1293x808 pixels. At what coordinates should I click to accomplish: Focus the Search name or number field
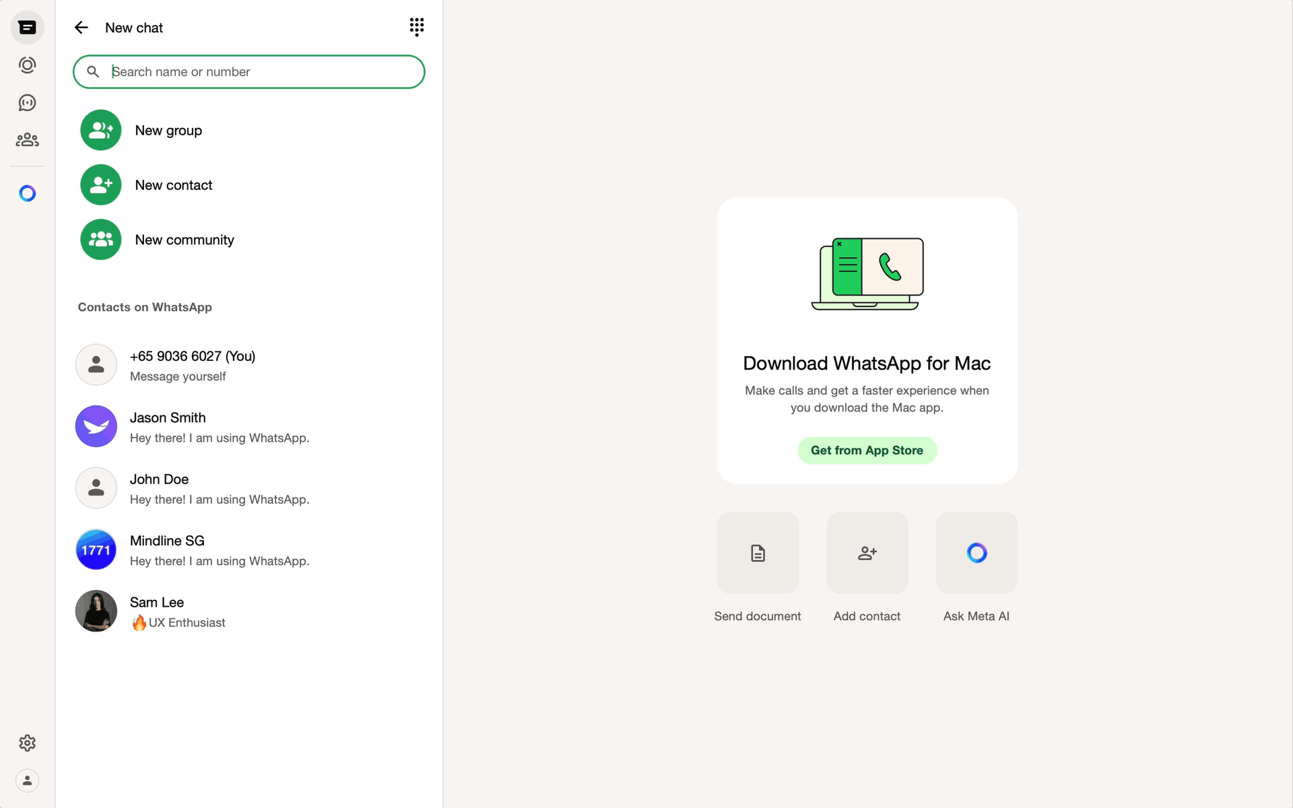coord(249,72)
